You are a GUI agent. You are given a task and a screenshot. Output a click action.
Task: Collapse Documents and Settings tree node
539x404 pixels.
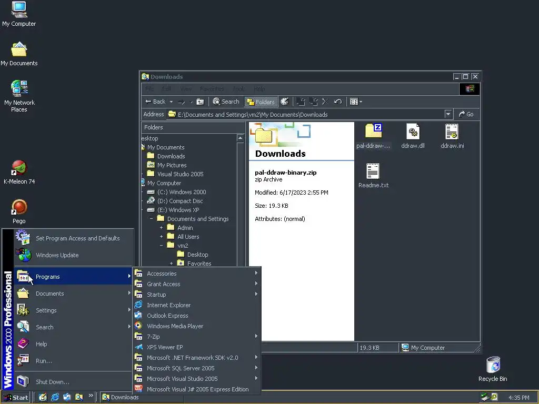pyautogui.click(x=151, y=218)
